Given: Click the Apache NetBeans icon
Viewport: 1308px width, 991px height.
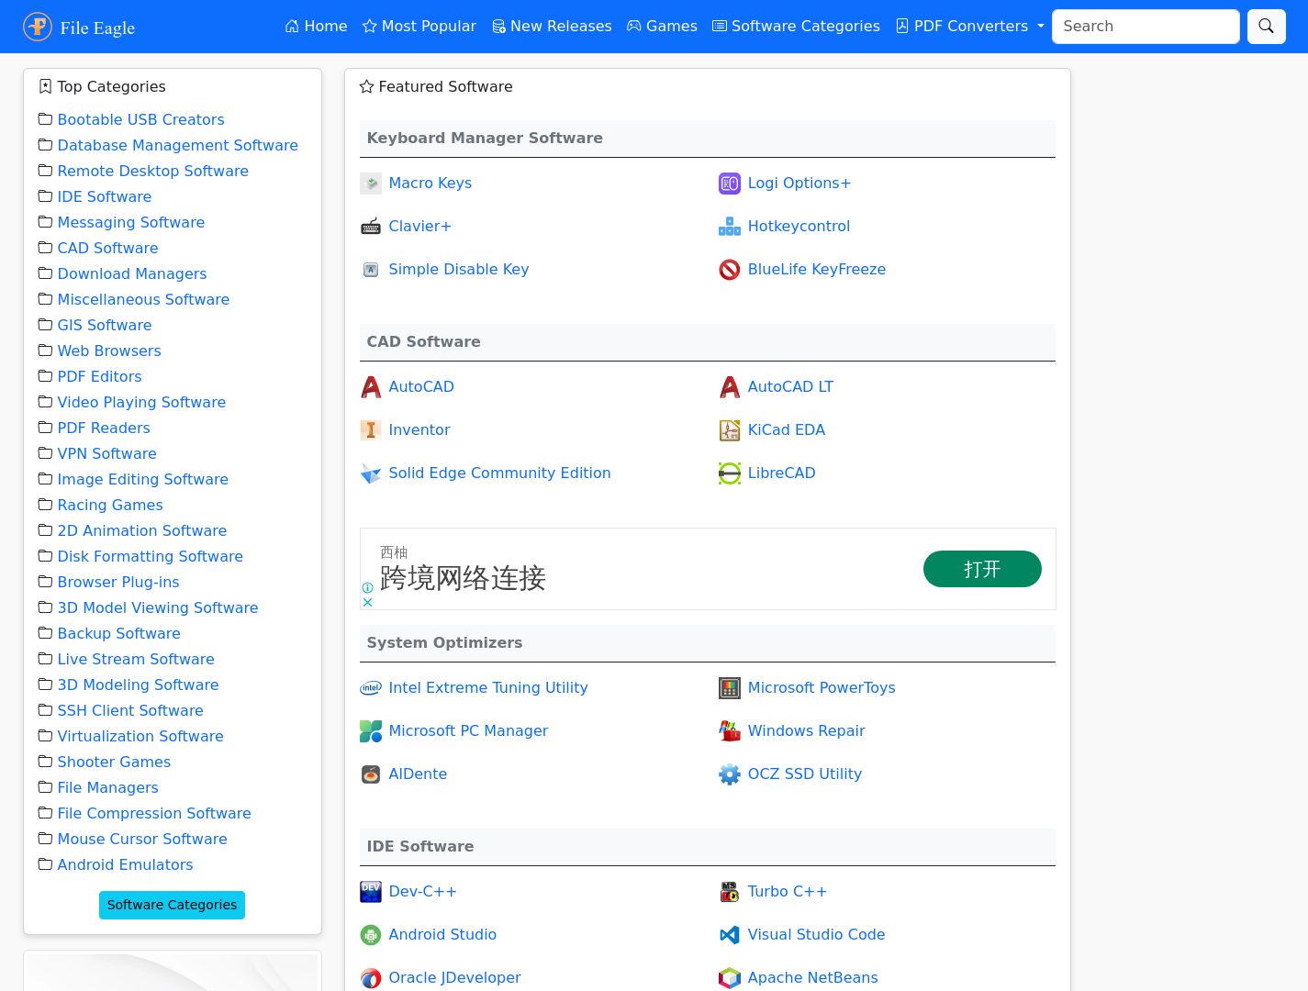Looking at the screenshot, I should coord(730,978).
